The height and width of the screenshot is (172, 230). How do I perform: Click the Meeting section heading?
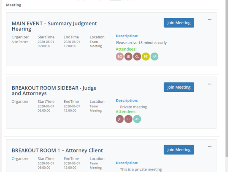(x=13, y=5)
